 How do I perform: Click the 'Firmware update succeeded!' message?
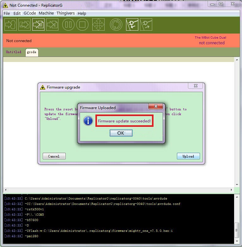point(124,121)
